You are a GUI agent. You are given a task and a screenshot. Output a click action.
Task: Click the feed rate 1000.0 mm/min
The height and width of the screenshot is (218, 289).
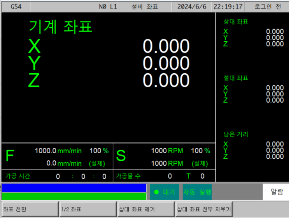[x=58, y=151]
